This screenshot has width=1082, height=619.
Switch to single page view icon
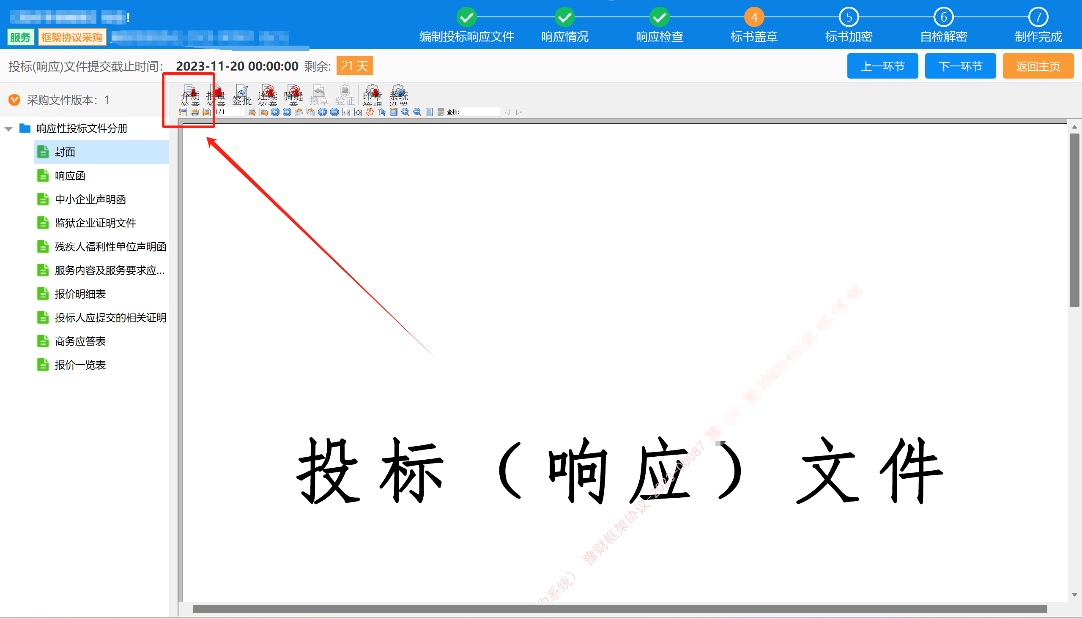tap(429, 112)
